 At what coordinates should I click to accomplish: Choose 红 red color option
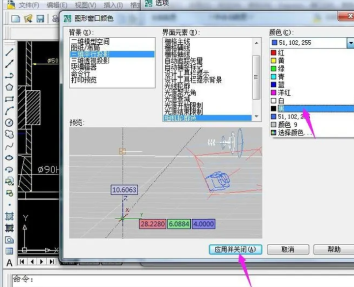pos(312,53)
